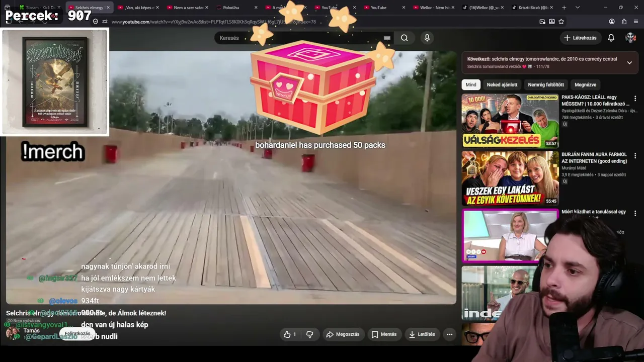Subscribe using the Feliratkozás button
The width and height of the screenshot is (644, 362).
click(x=77, y=333)
